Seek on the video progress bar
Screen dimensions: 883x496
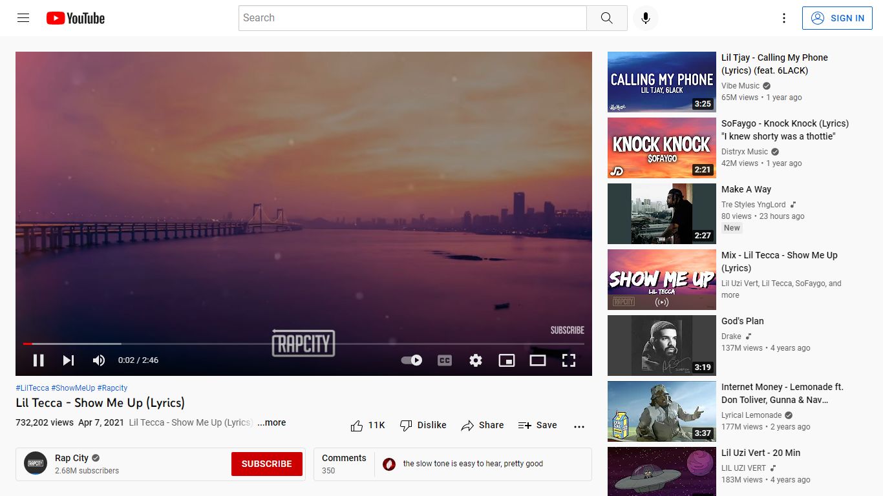click(x=304, y=344)
